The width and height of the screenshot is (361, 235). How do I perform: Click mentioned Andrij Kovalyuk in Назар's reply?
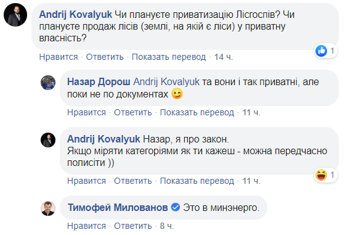tap(166, 82)
